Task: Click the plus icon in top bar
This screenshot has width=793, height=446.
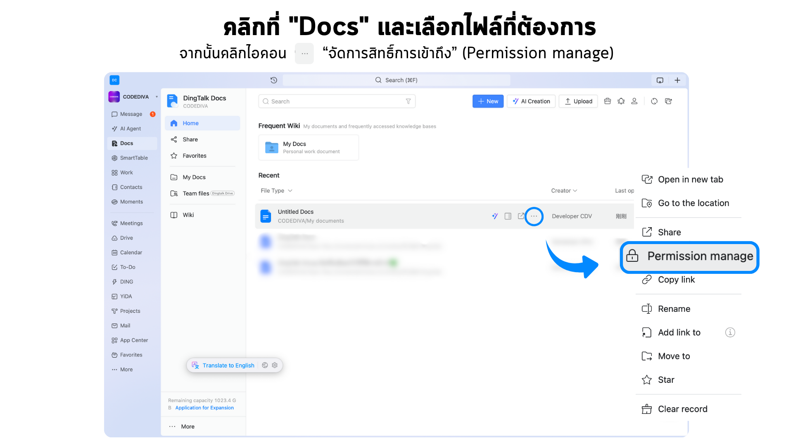Action: pos(677,80)
